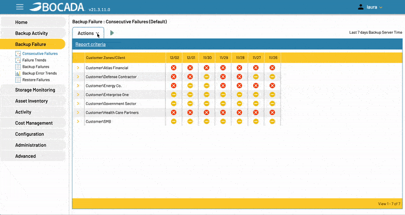Click Health Care Partners failure icon for 11/29
405x215 pixels.
[x=223, y=113]
